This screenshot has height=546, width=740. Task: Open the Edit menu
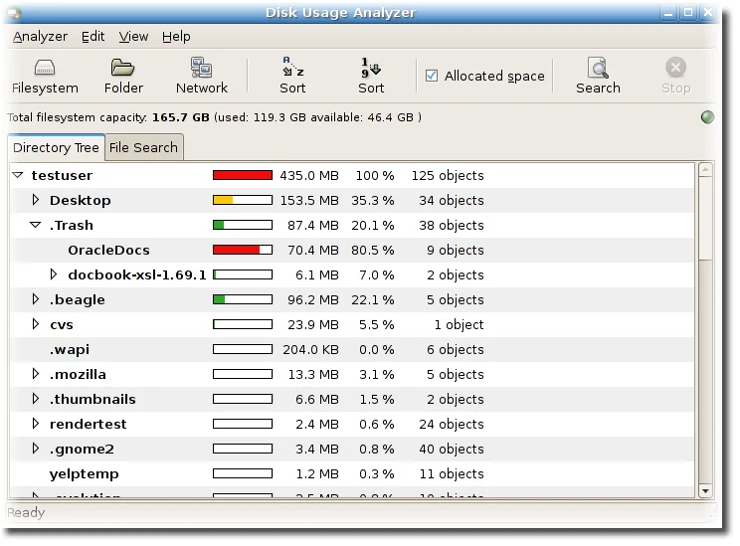[92, 37]
